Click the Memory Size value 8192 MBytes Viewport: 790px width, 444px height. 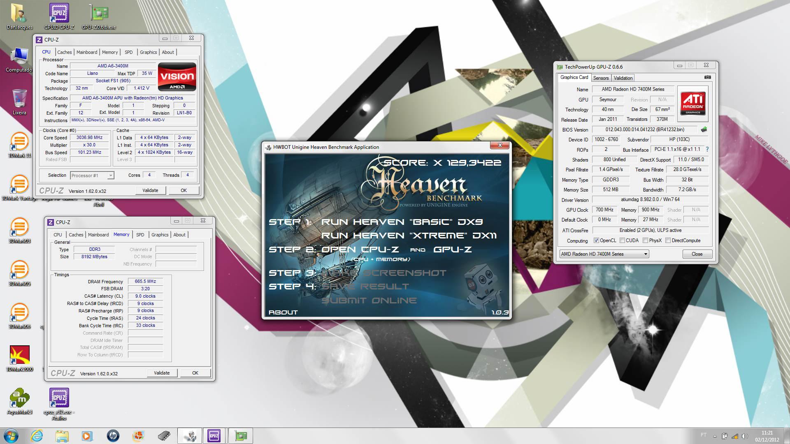(95, 257)
